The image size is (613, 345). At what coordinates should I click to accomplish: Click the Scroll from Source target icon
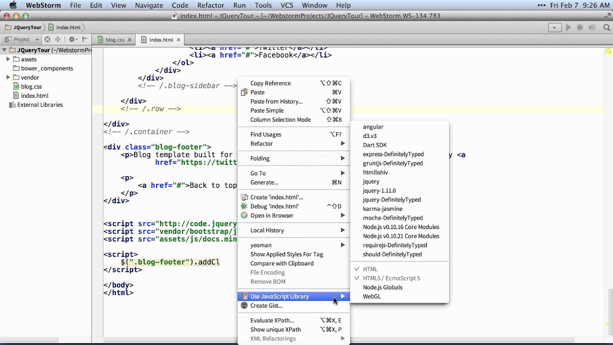coord(47,39)
